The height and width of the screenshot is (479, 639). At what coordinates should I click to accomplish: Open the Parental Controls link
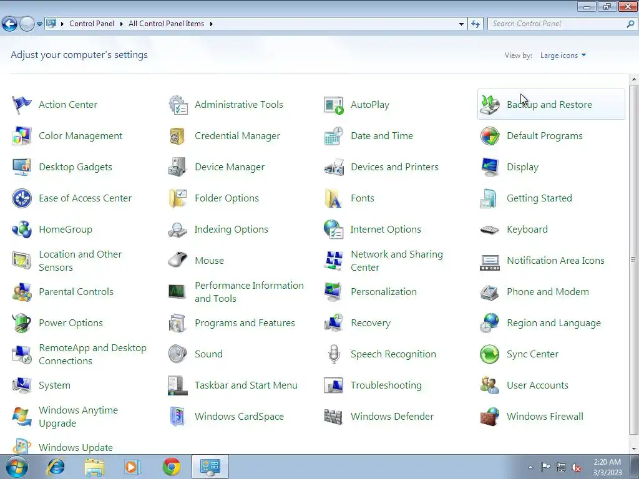76,292
